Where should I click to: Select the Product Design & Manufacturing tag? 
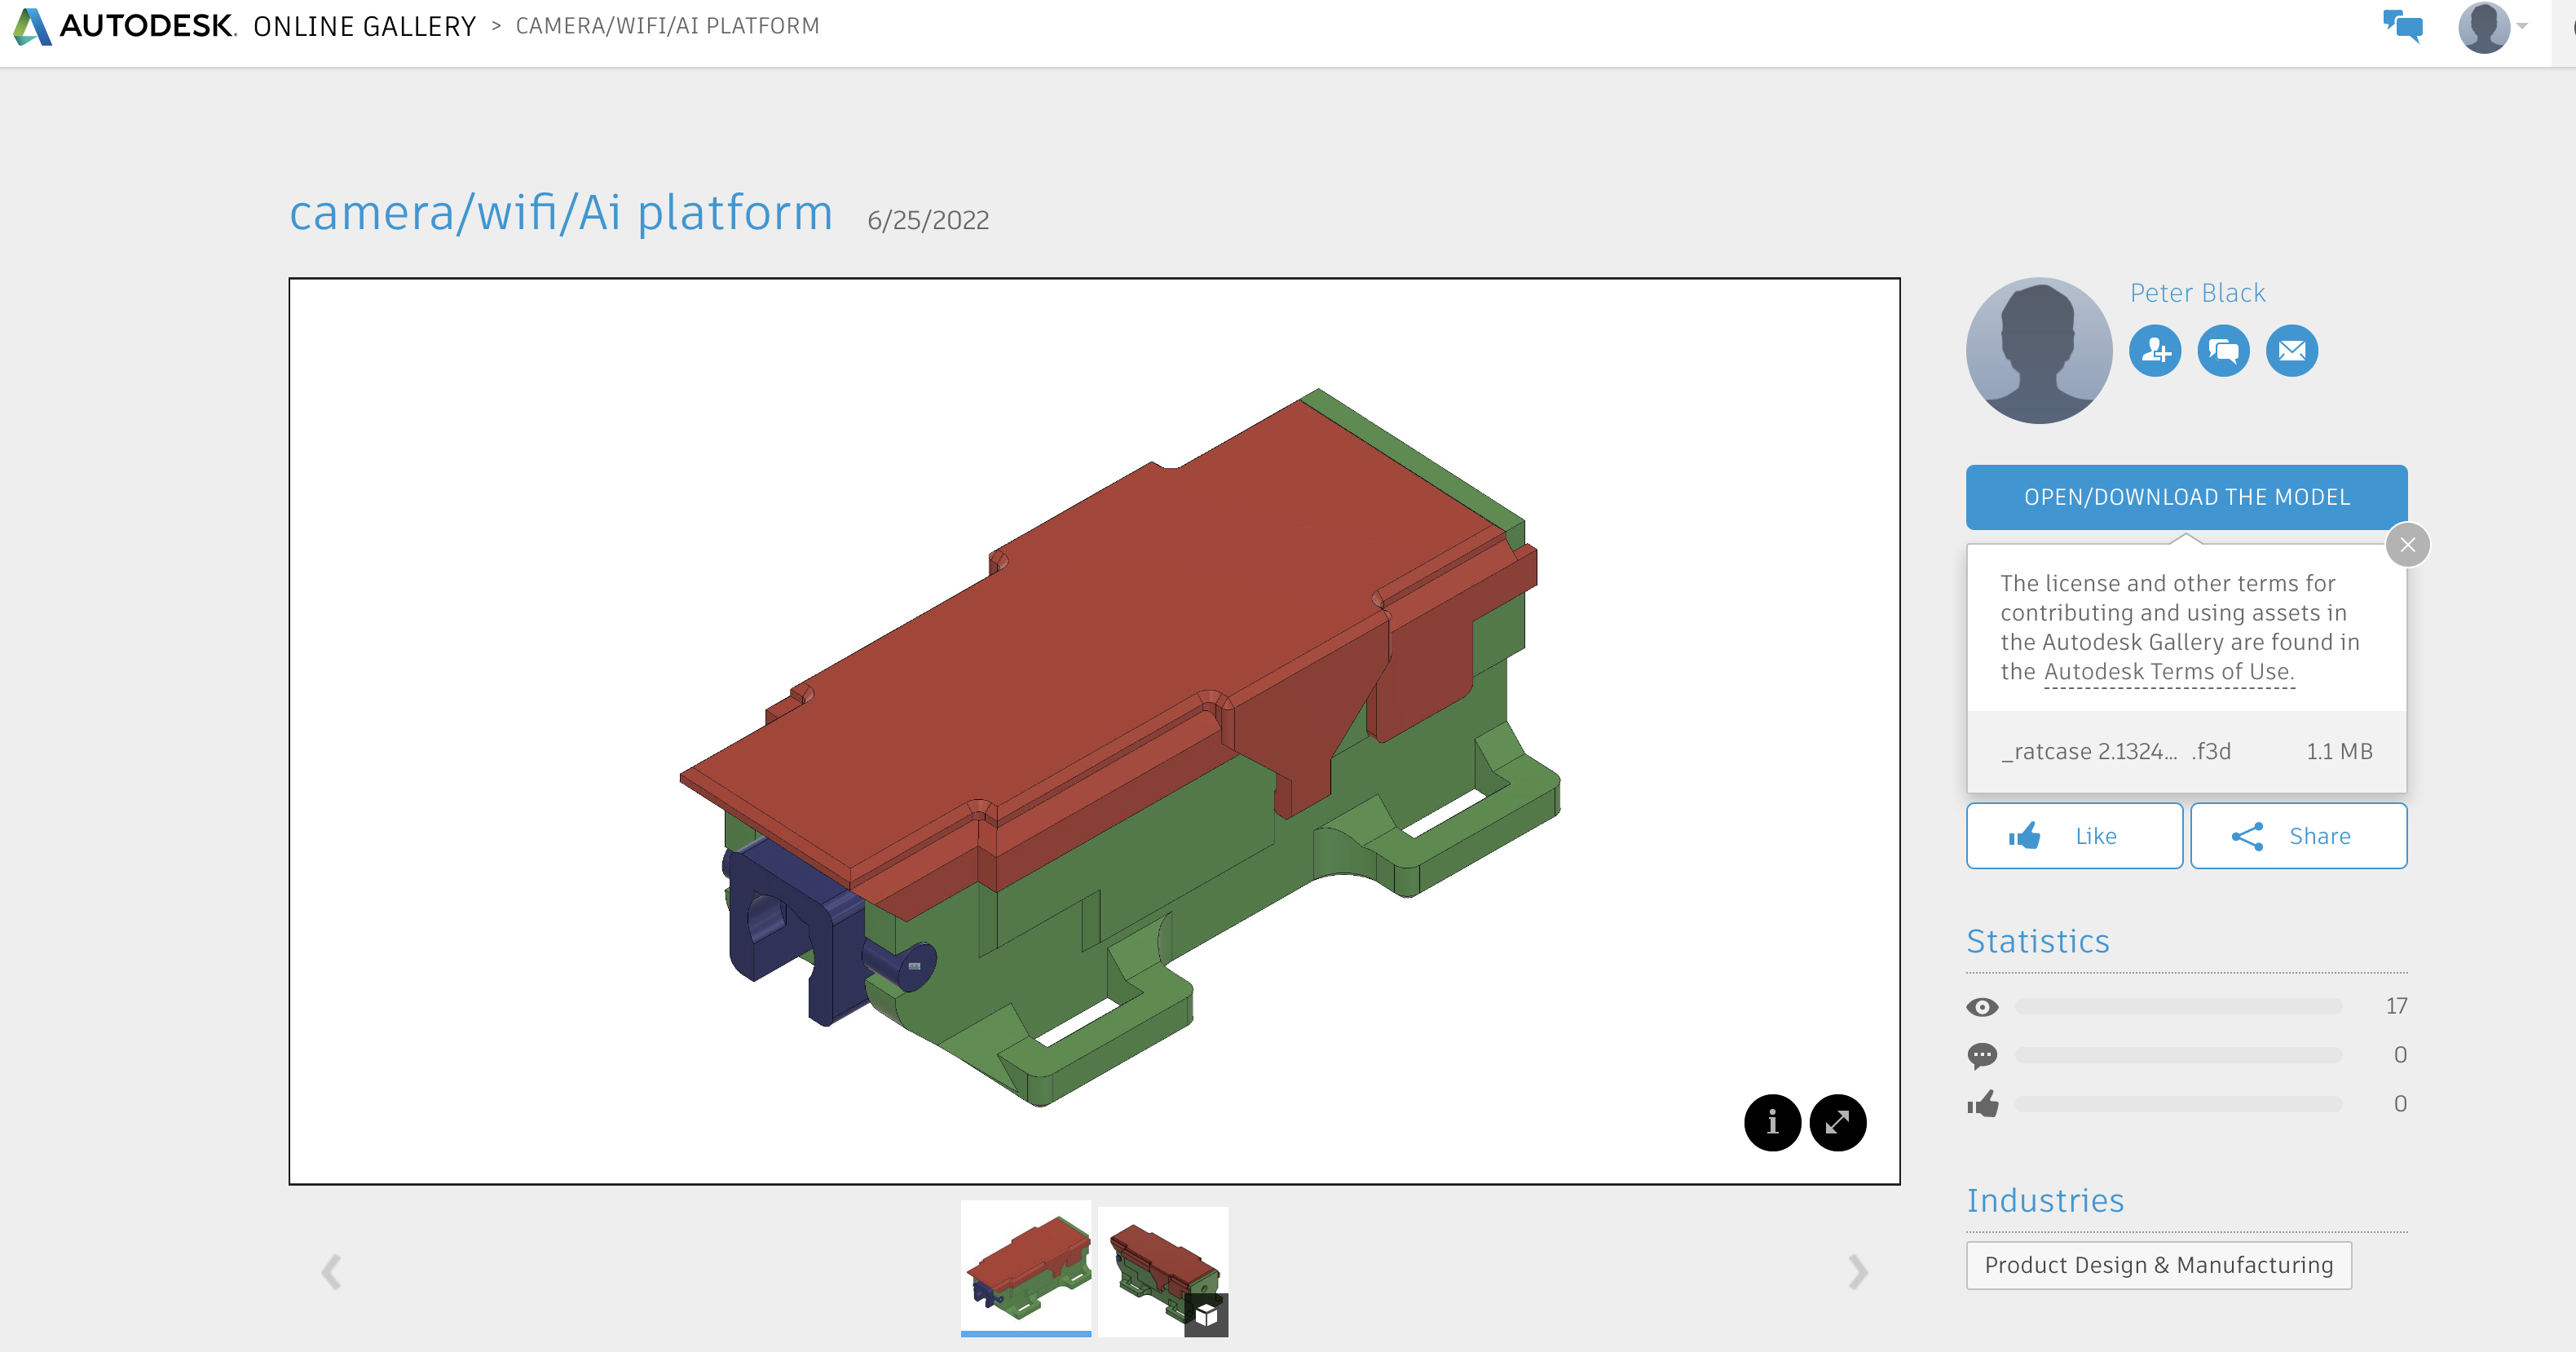(x=2159, y=1263)
